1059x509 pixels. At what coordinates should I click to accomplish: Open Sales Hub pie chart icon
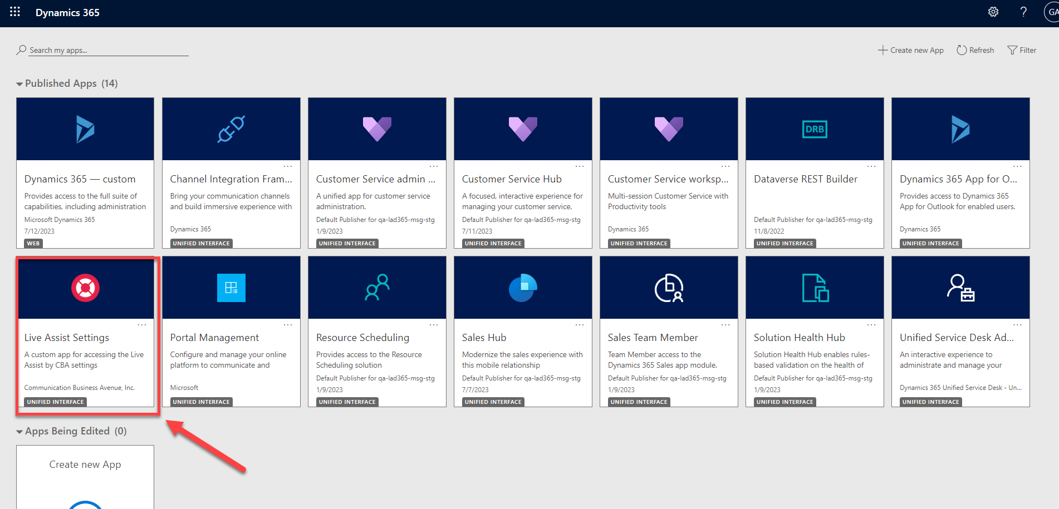click(x=523, y=288)
